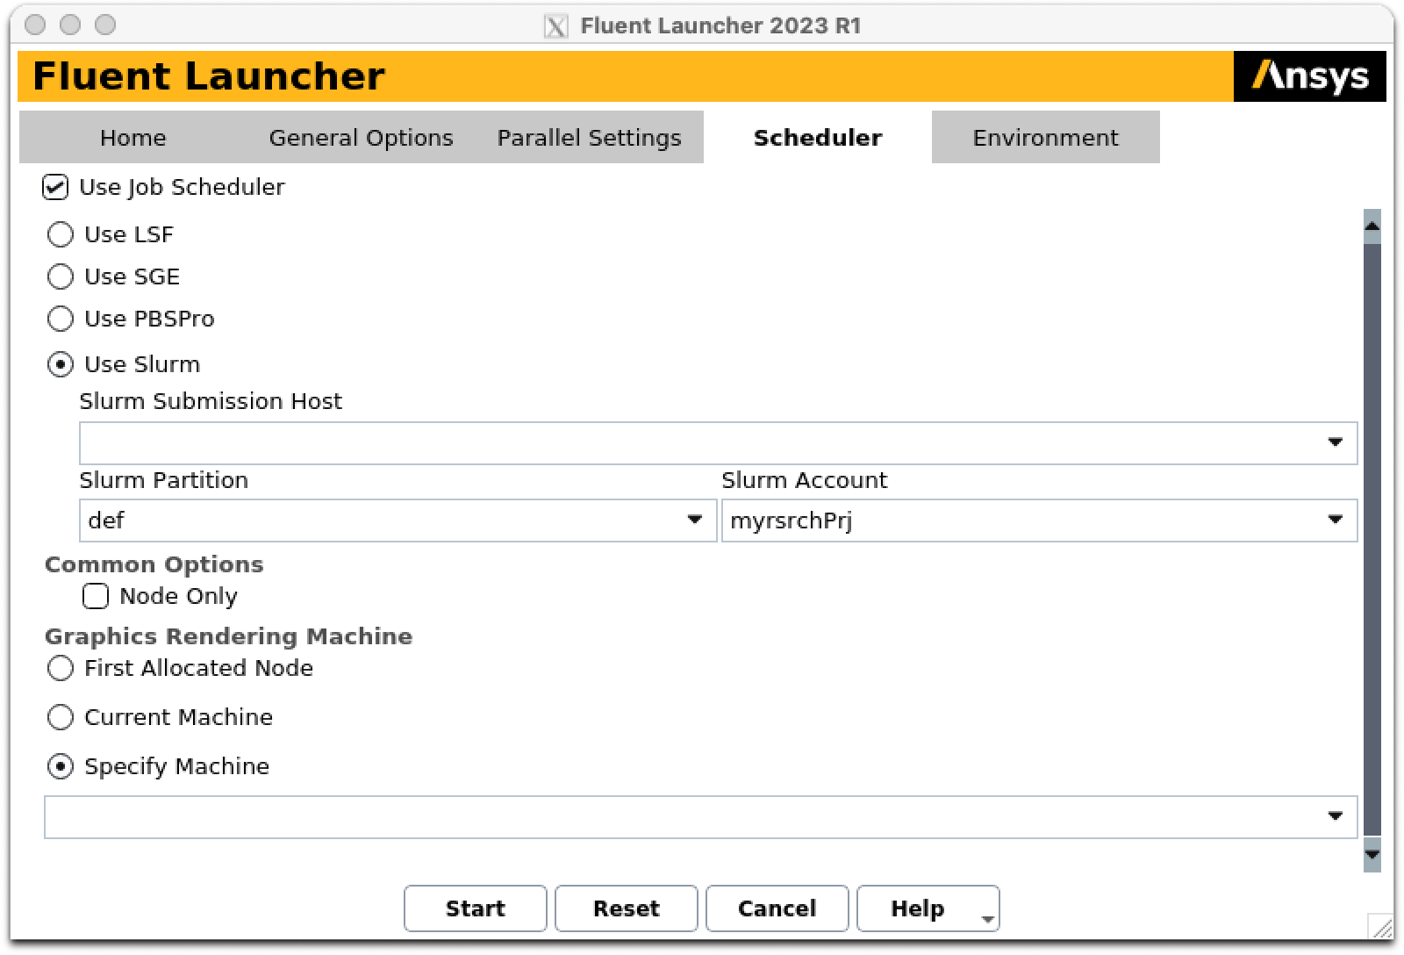Click the Ansys logo in the banner
Screen dimensions: 1404x955
click(x=1309, y=76)
